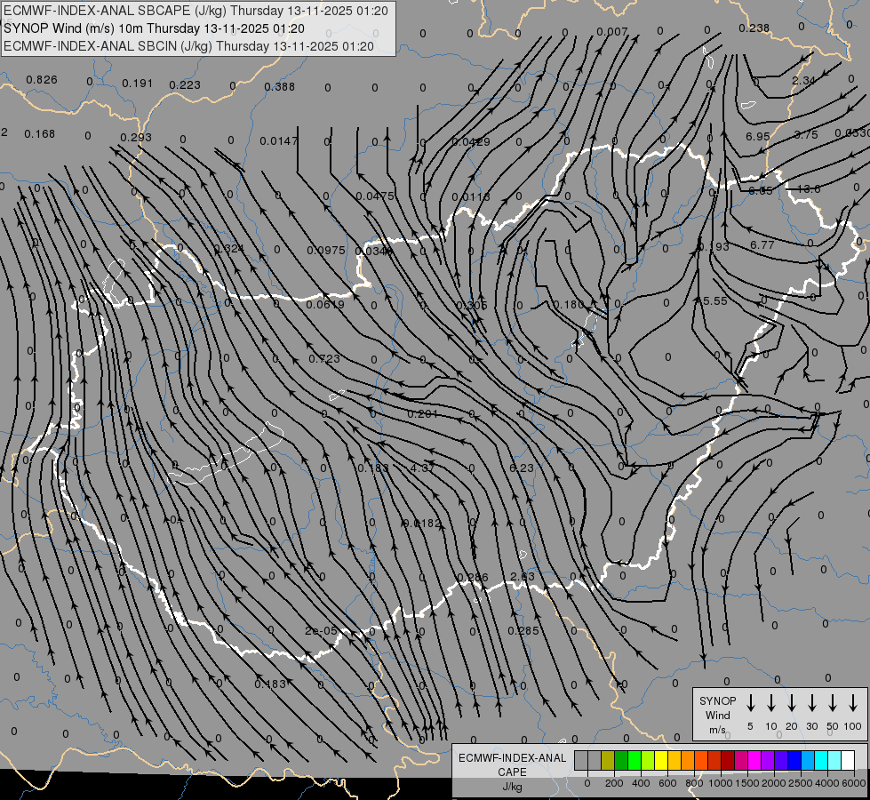Choose the bright magenta CAPE legend swatch
The image size is (870, 800).
point(754,760)
